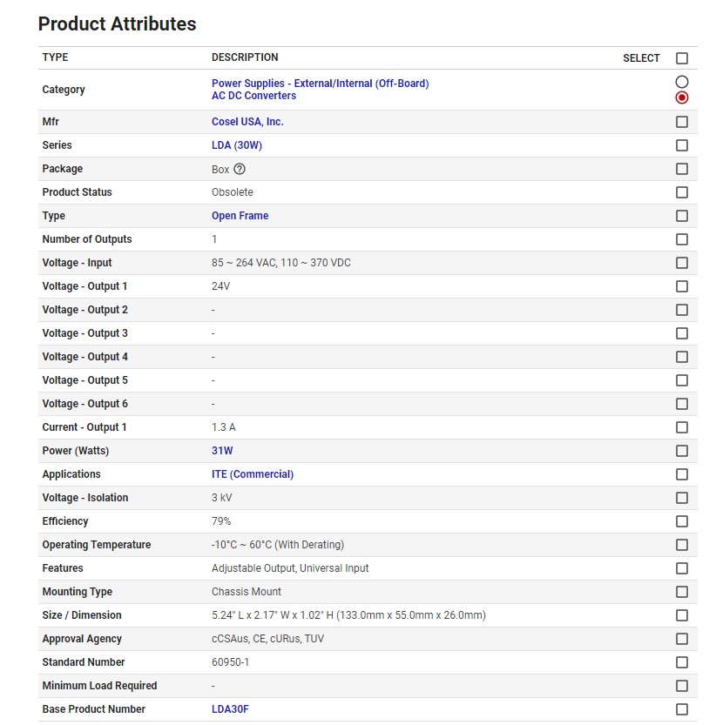Open the LDA (30W) series link
Screen dimensions: 716x725
tap(236, 145)
